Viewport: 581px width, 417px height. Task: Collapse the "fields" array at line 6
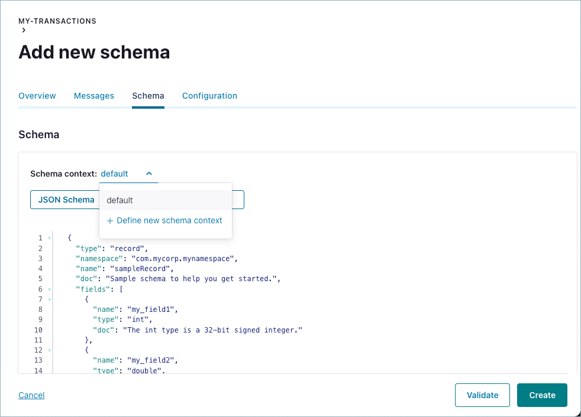click(49, 289)
